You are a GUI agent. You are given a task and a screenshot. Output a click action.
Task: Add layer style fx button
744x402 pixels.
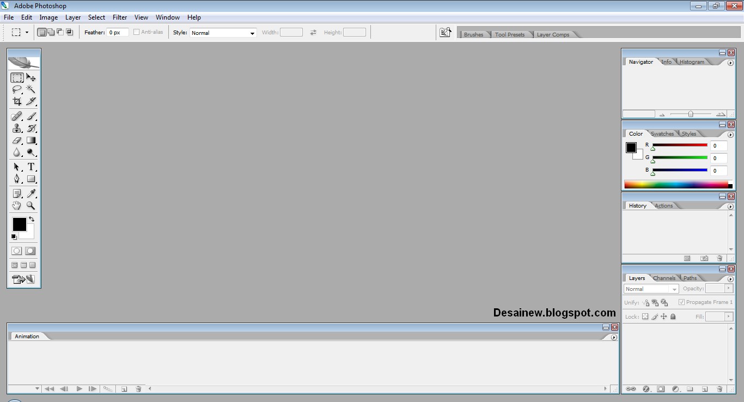(647, 389)
